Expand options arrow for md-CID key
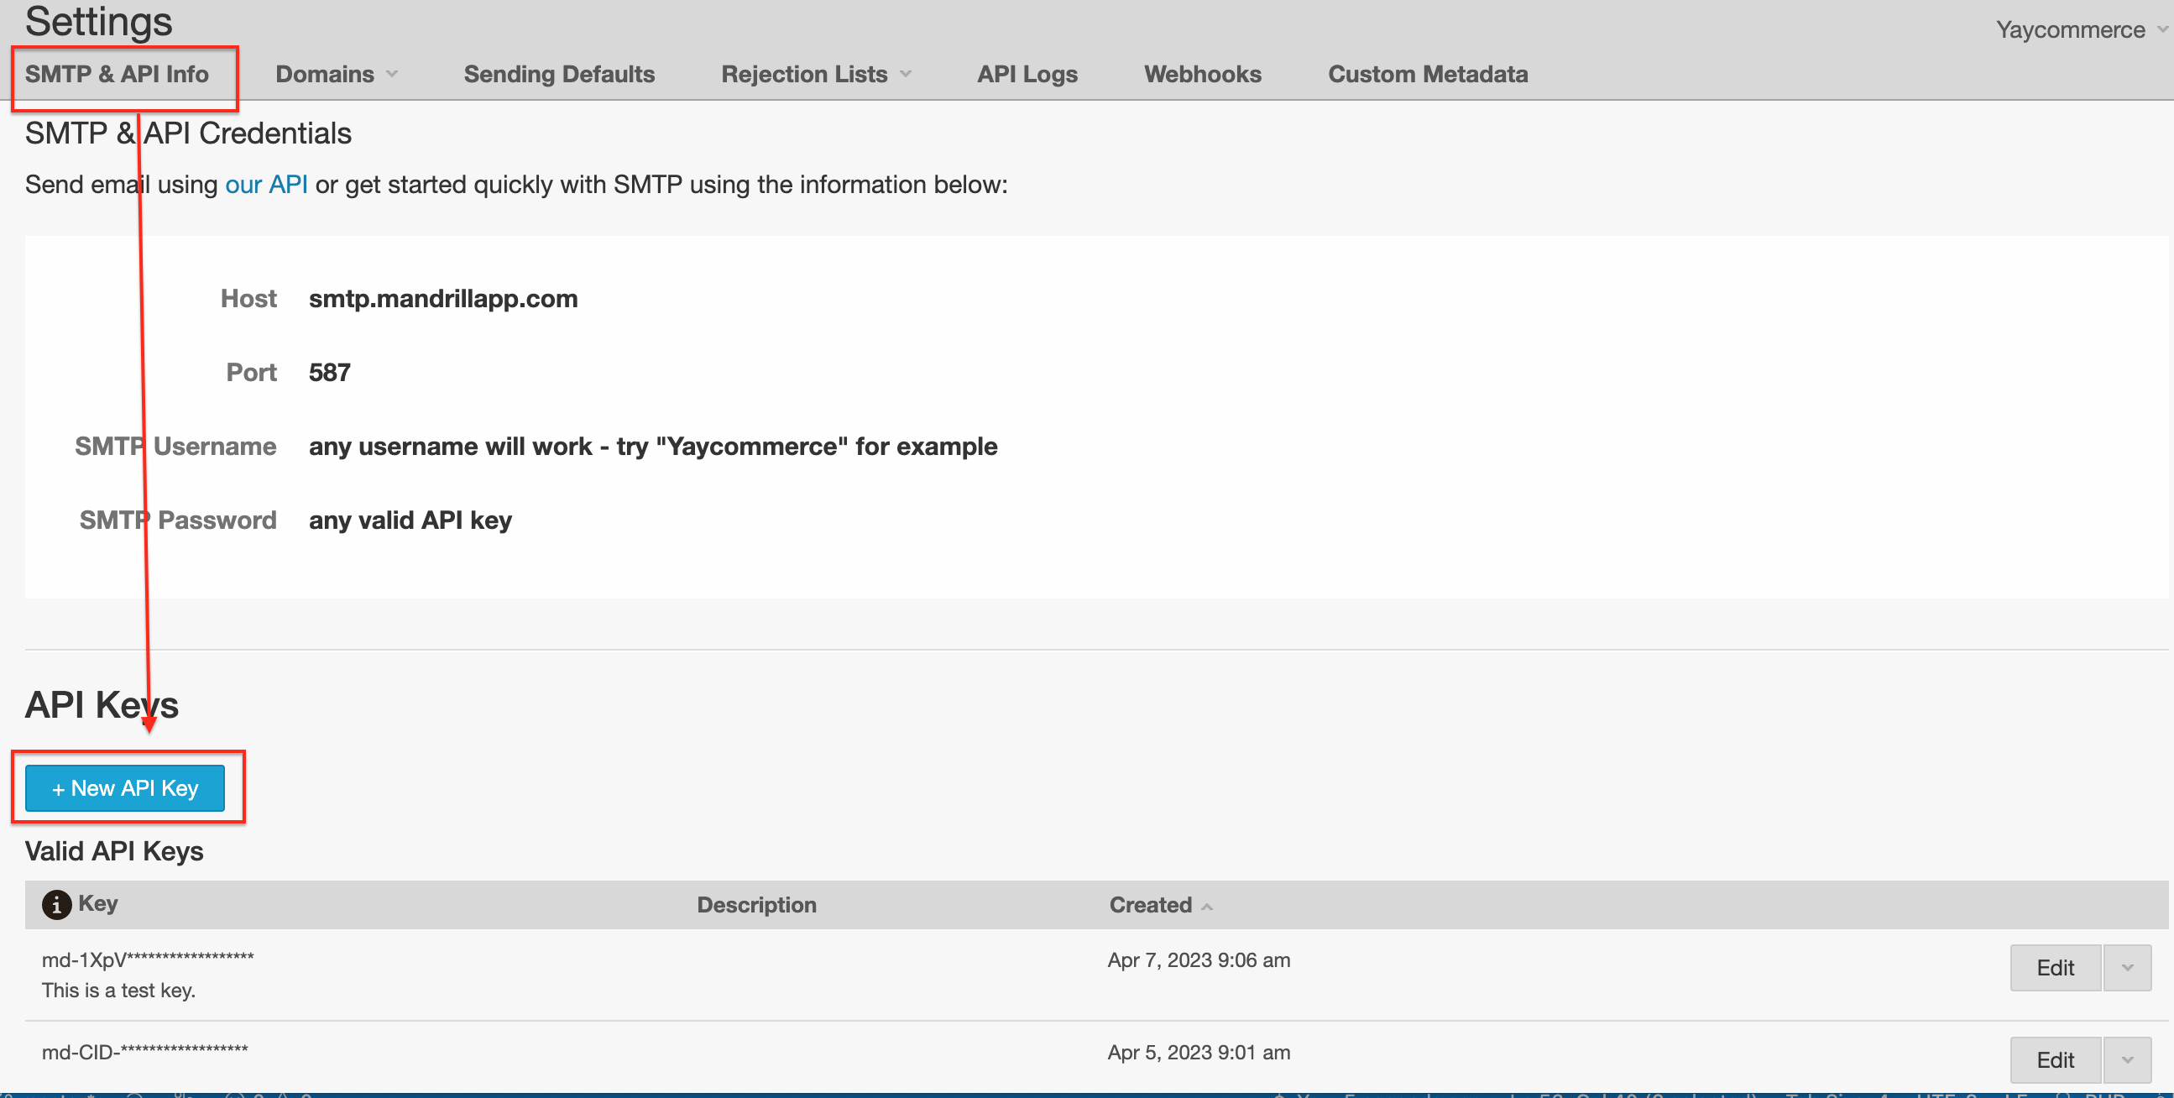The height and width of the screenshot is (1098, 2174). tap(2127, 1059)
